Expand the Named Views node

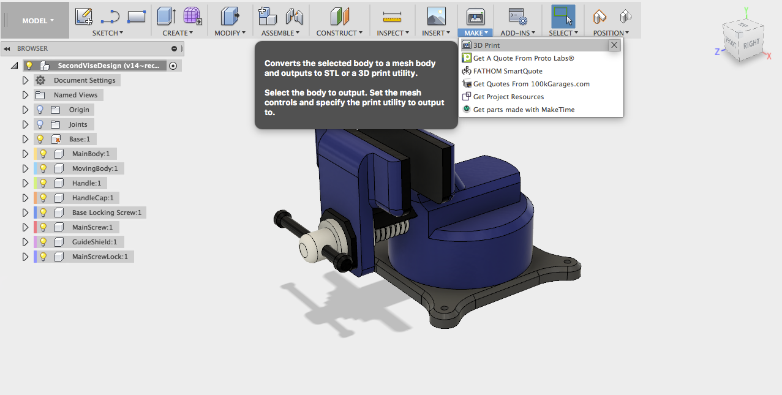[x=25, y=94]
